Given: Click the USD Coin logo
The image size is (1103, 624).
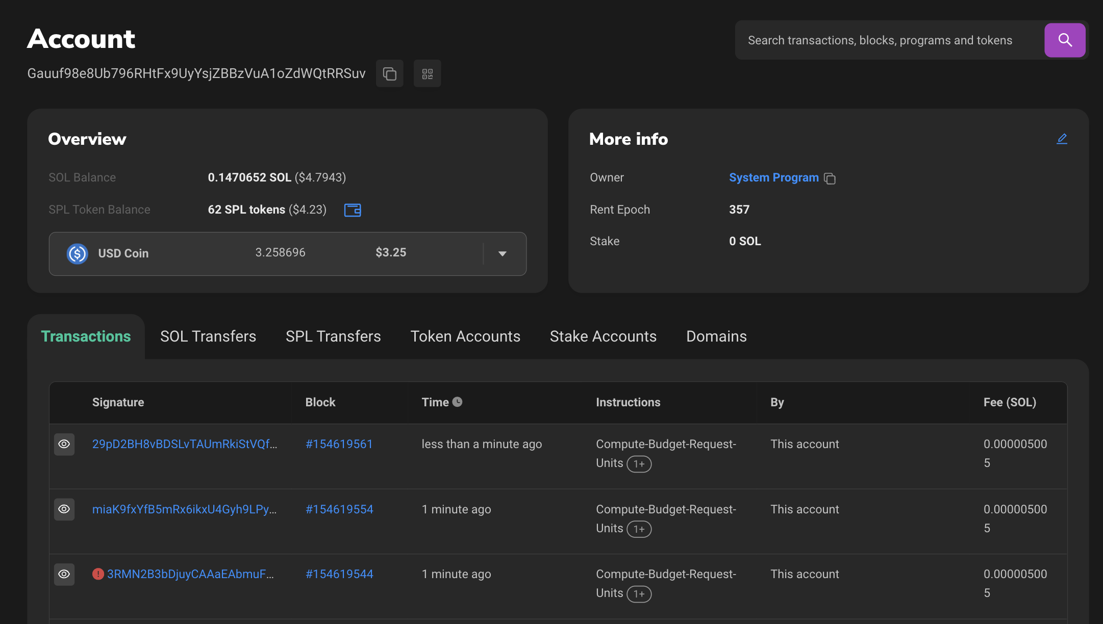Looking at the screenshot, I should (x=78, y=253).
